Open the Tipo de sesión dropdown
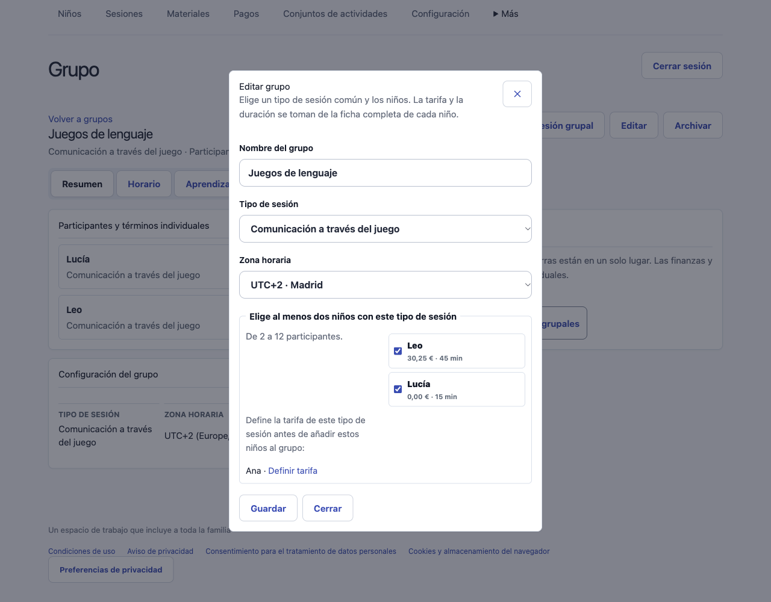Screen dimensions: 771x602 click(385, 229)
